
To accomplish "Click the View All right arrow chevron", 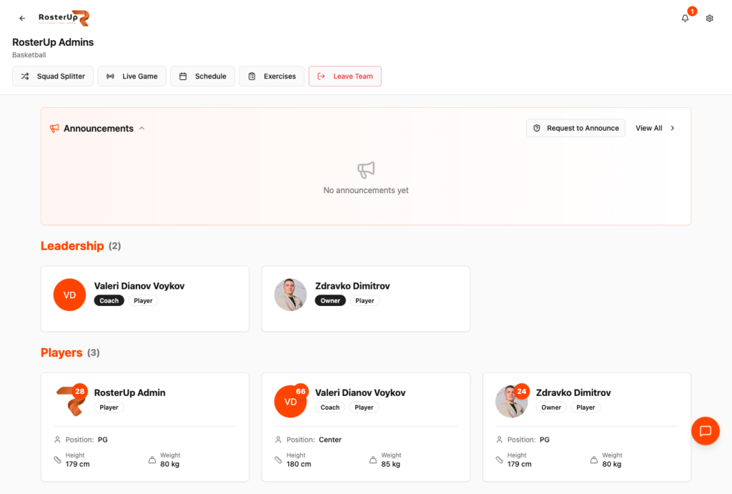I will coord(672,128).
